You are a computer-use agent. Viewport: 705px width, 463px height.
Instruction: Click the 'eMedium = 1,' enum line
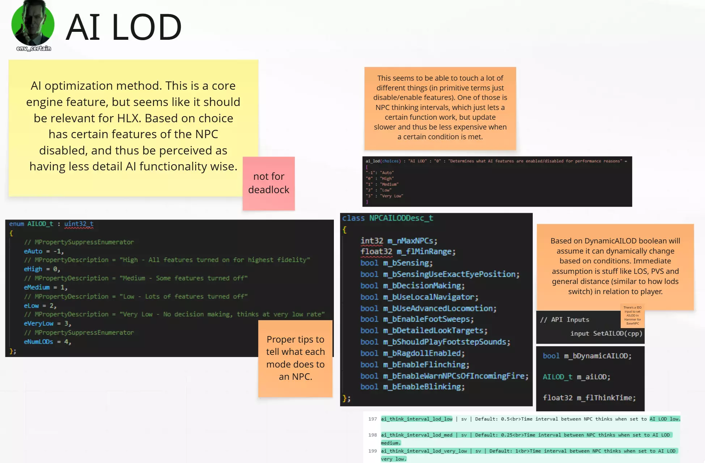[46, 287]
